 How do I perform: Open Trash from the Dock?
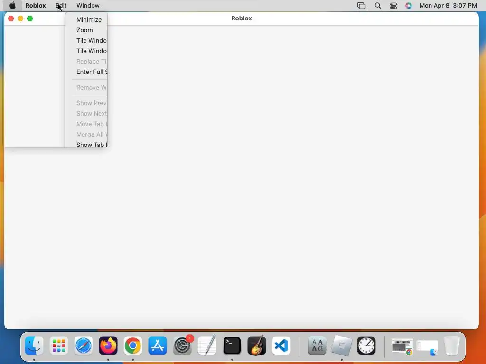tap(452, 346)
